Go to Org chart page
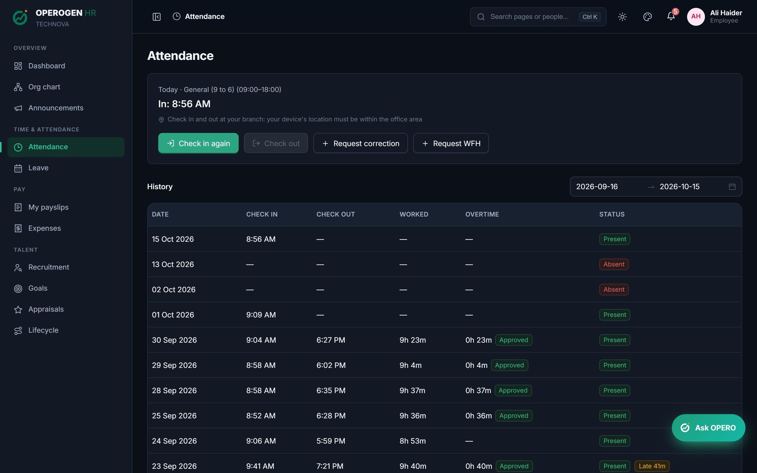Viewport: 757px width, 473px height. [66, 87]
